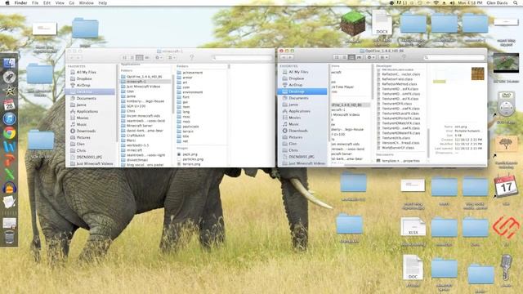This screenshot has height=294, width=523.
Task: Click the Wi-Fi status icon
Action: (436, 2)
